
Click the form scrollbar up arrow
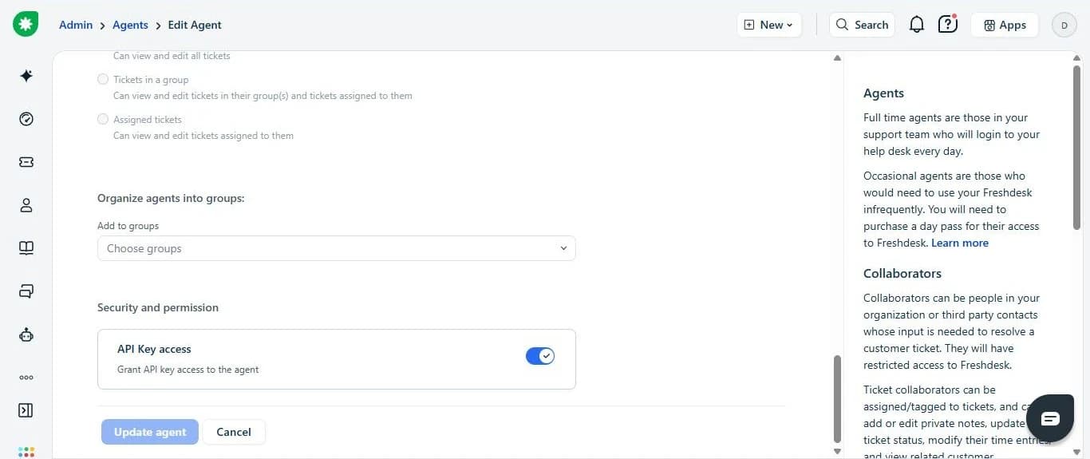(837, 58)
